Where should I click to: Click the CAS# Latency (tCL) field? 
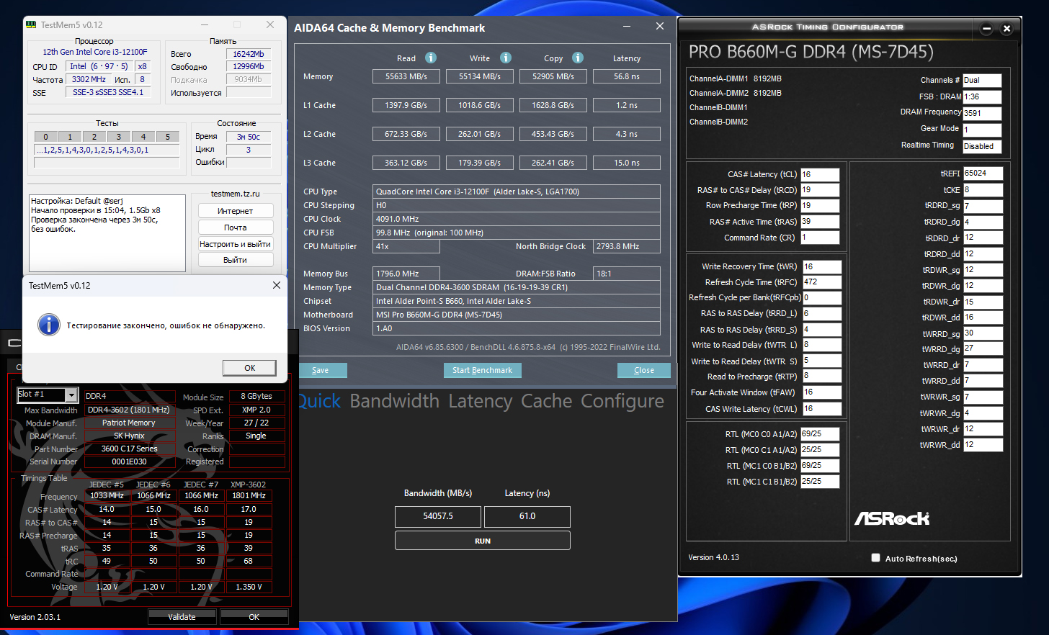[x=820, y=174]
